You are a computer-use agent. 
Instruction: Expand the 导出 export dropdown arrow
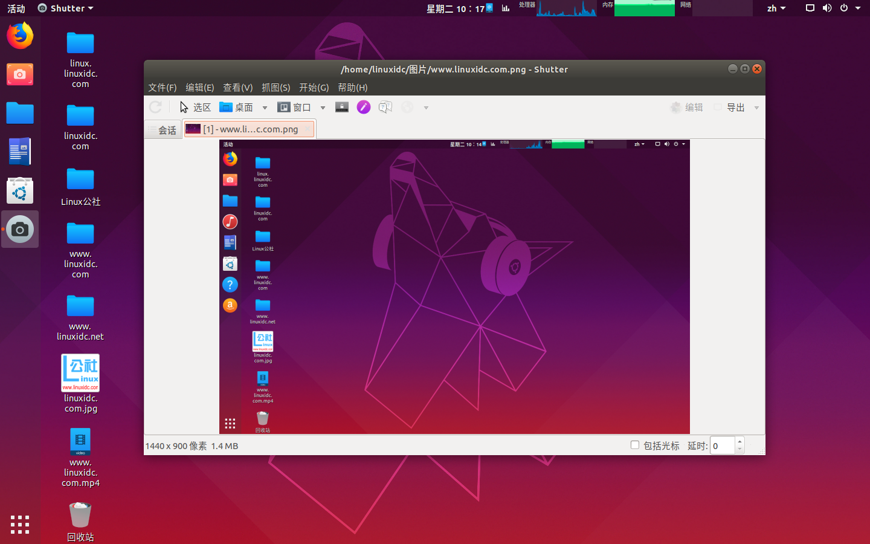(x=756, y=108)
